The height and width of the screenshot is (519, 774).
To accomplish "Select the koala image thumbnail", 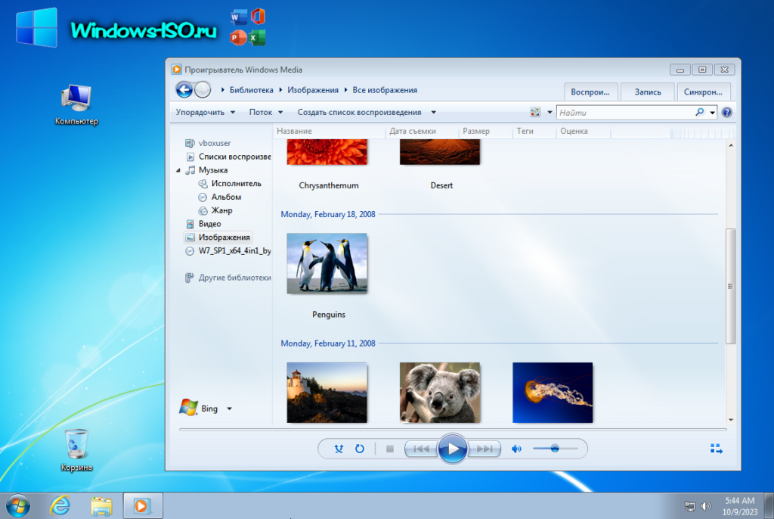I will coord(439,393).
